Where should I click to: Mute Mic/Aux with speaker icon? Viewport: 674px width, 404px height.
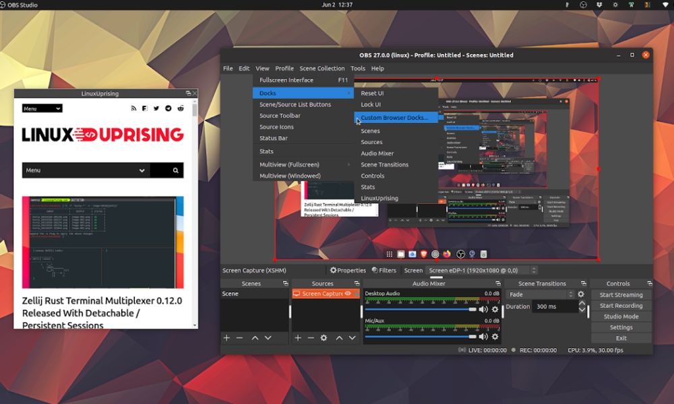pyautogui.click(x=483, y=337)
